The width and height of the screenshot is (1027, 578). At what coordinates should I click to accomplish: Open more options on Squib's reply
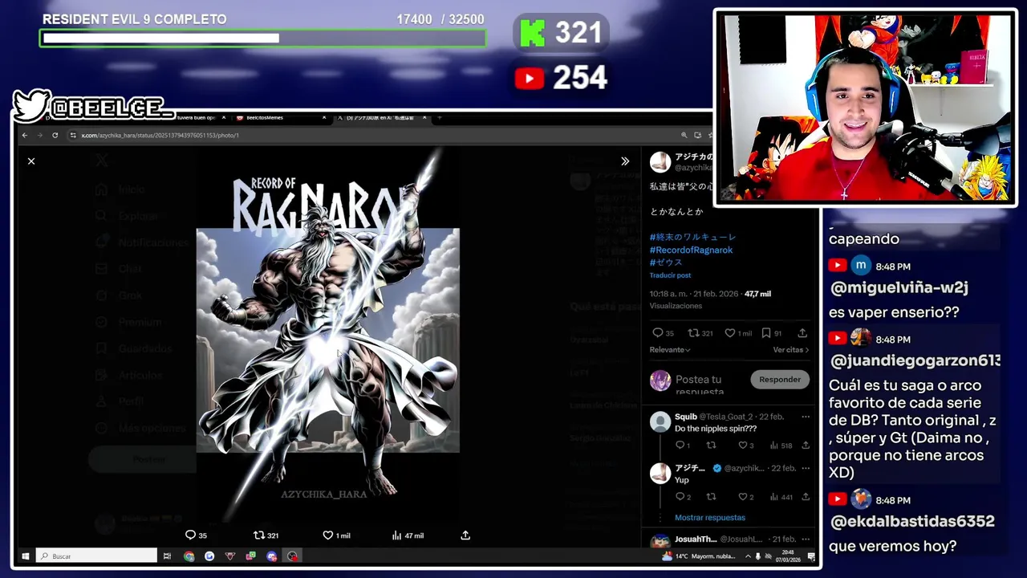pyautogui.click(x=806, y=417)
